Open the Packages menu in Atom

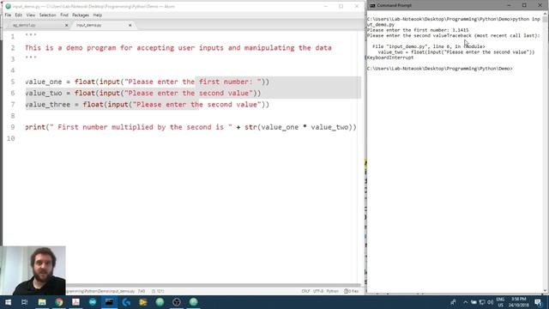tap(81, 15)
